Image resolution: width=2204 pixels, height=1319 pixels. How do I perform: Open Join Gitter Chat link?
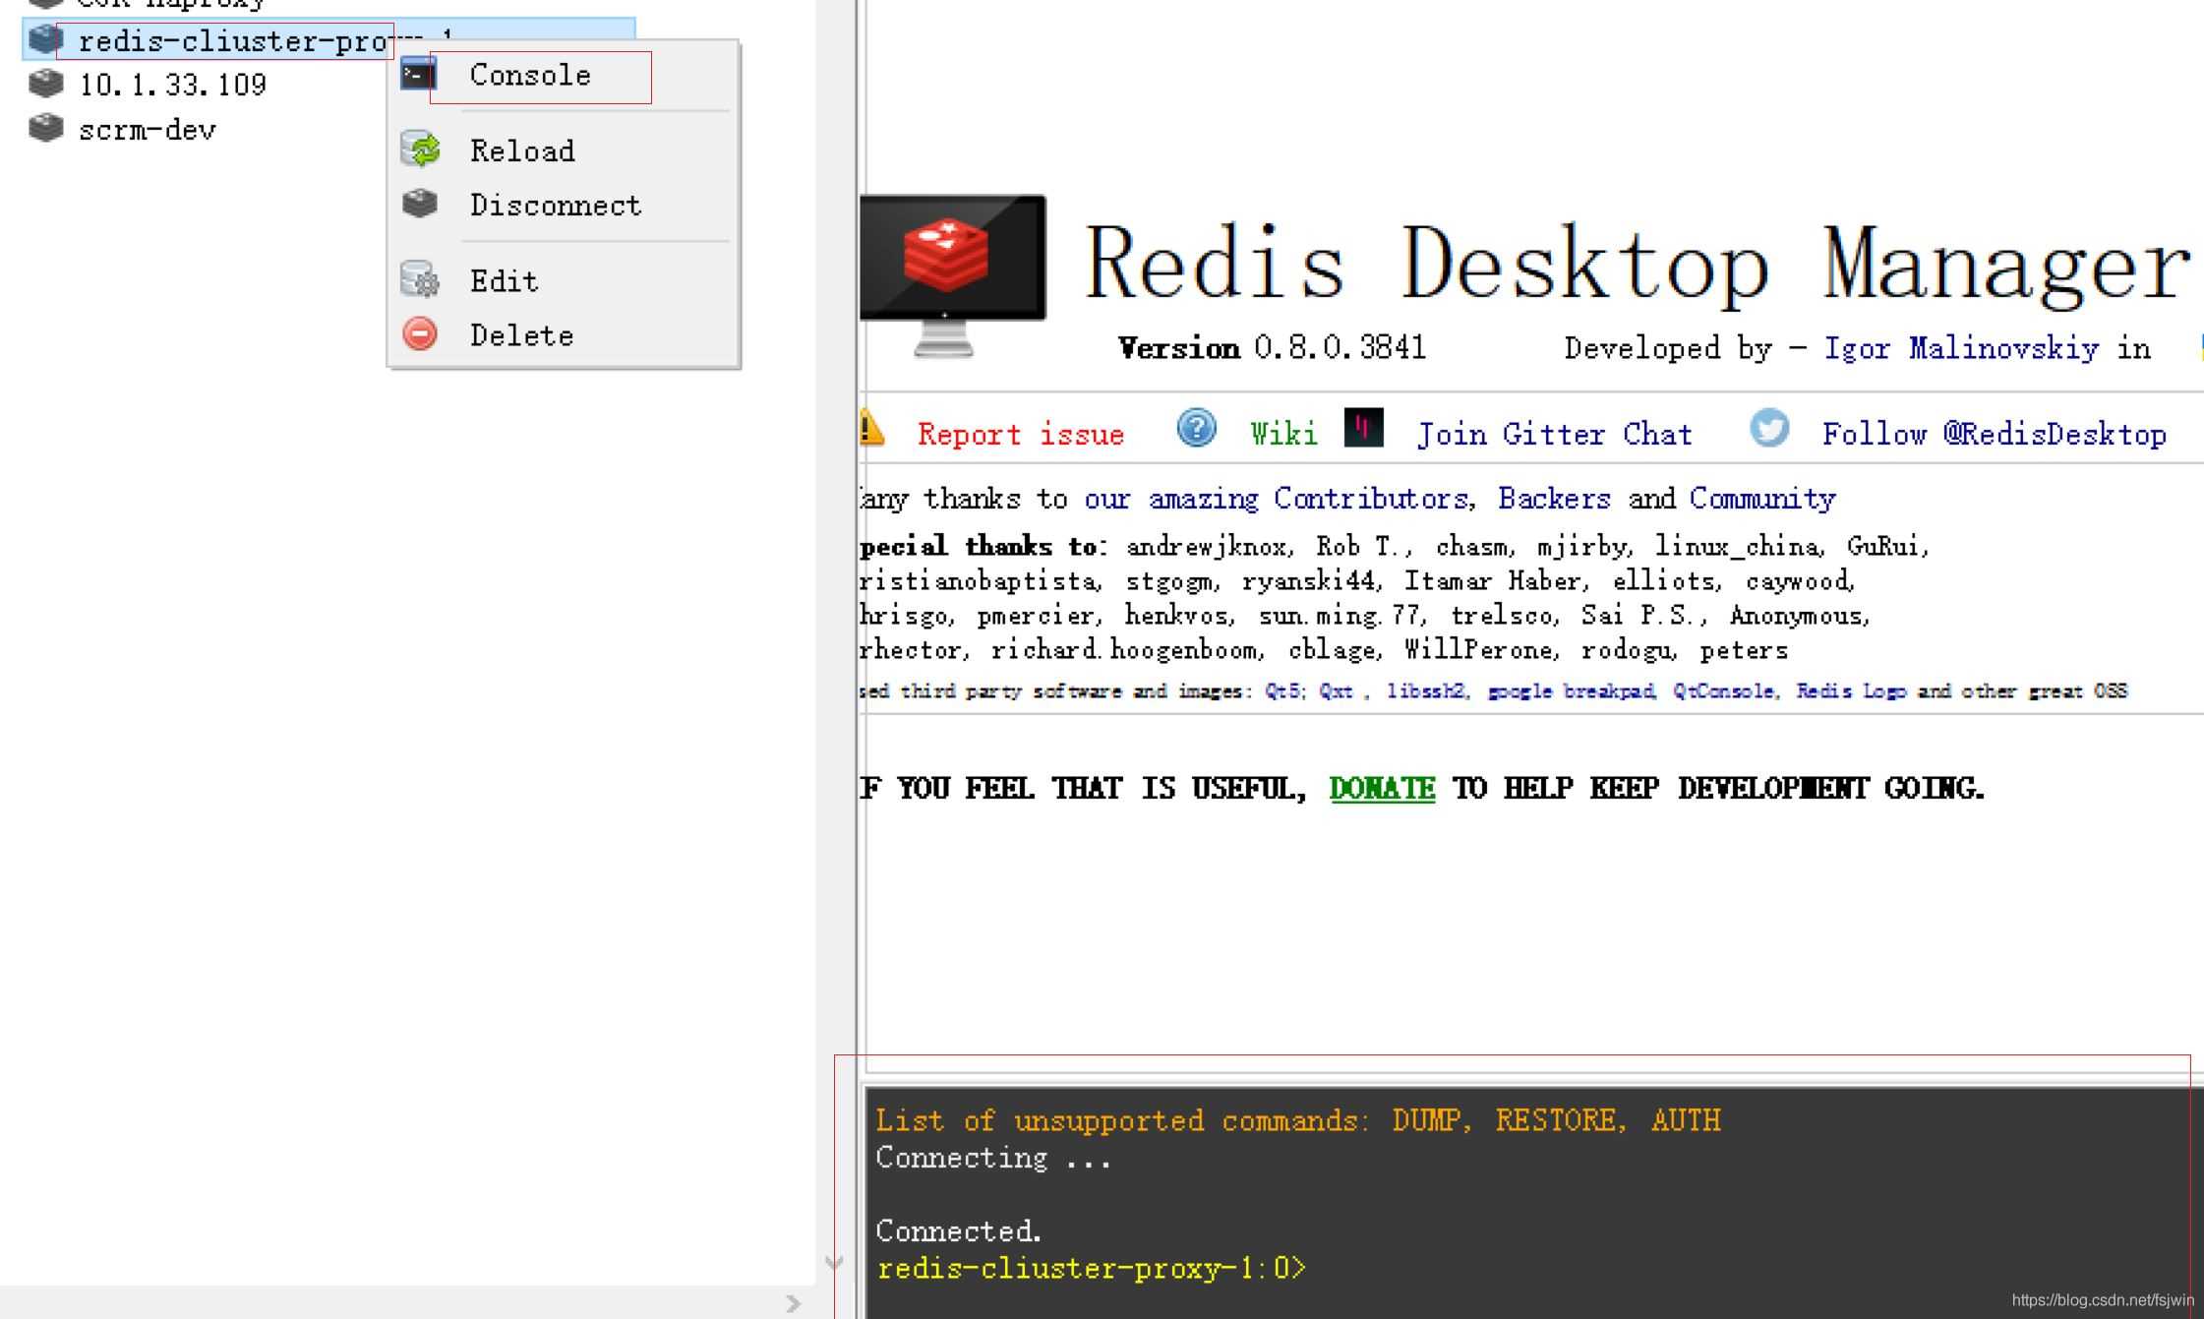[x=1554, y=434]
